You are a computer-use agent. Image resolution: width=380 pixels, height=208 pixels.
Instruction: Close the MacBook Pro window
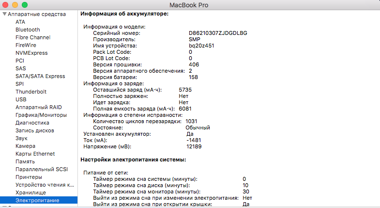5,5
